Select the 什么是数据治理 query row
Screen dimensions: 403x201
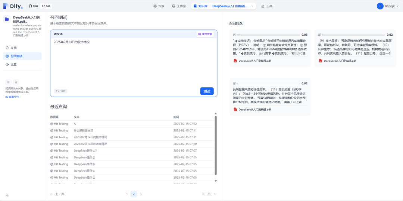[132, 130]
